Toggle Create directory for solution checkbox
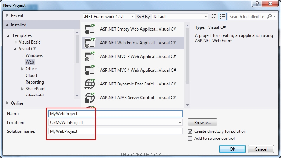This screenshot has height=158, width=281. (190, 131)
